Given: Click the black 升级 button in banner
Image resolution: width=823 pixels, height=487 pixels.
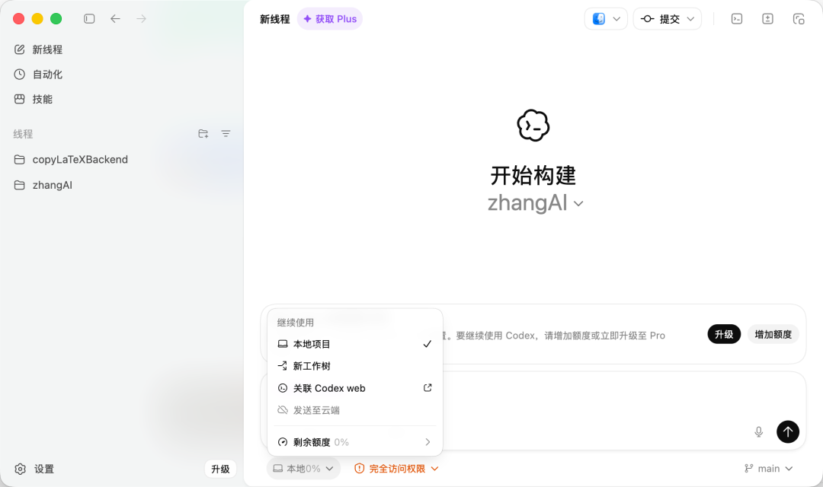Looking at the screenshot, I should point(724,335).
